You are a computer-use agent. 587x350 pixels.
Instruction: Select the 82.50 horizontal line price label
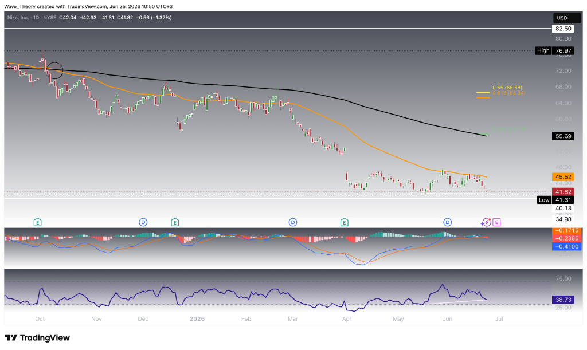point(563,29)
